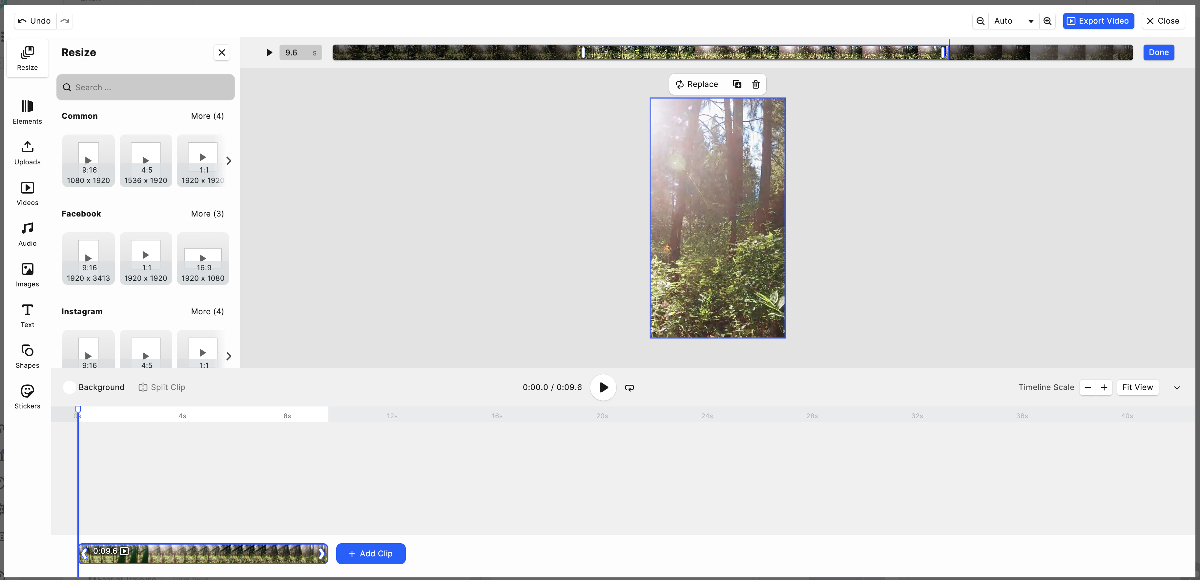Expand Instagram resize options with More (4)
Image resolution: width=1200 pixels, height=580 pixels.
[x=207, y=311]
